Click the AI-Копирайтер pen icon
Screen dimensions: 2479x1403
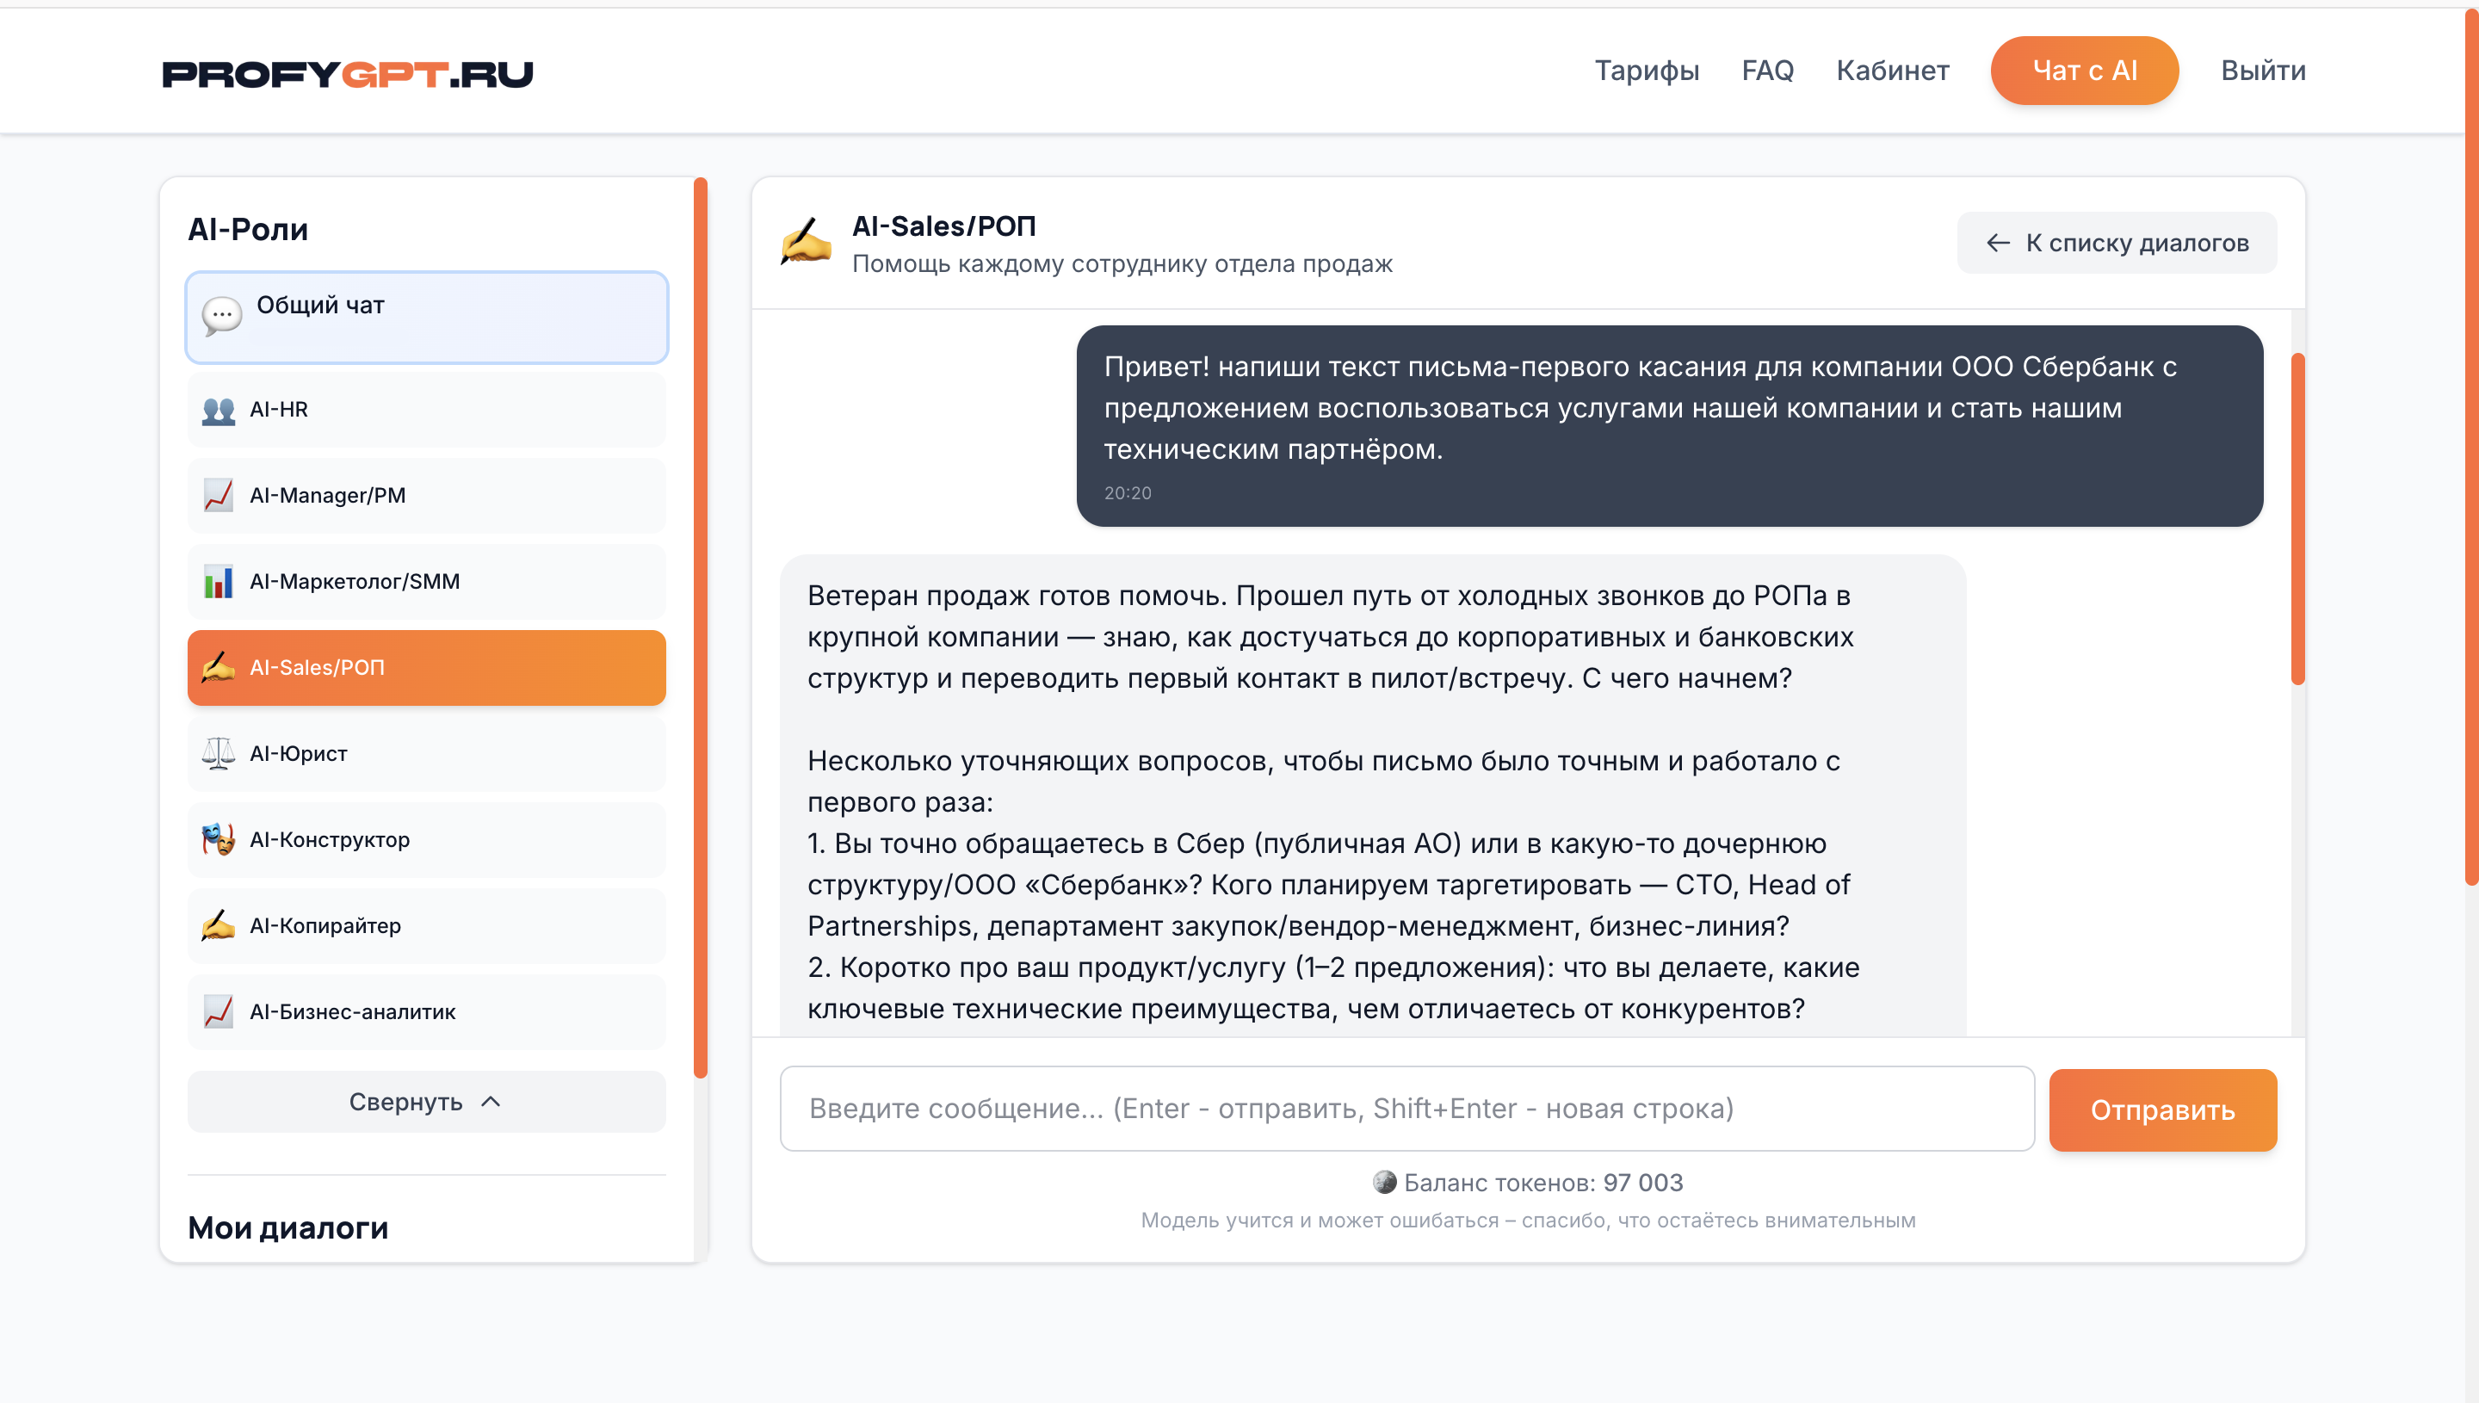[x=219, y=925]
